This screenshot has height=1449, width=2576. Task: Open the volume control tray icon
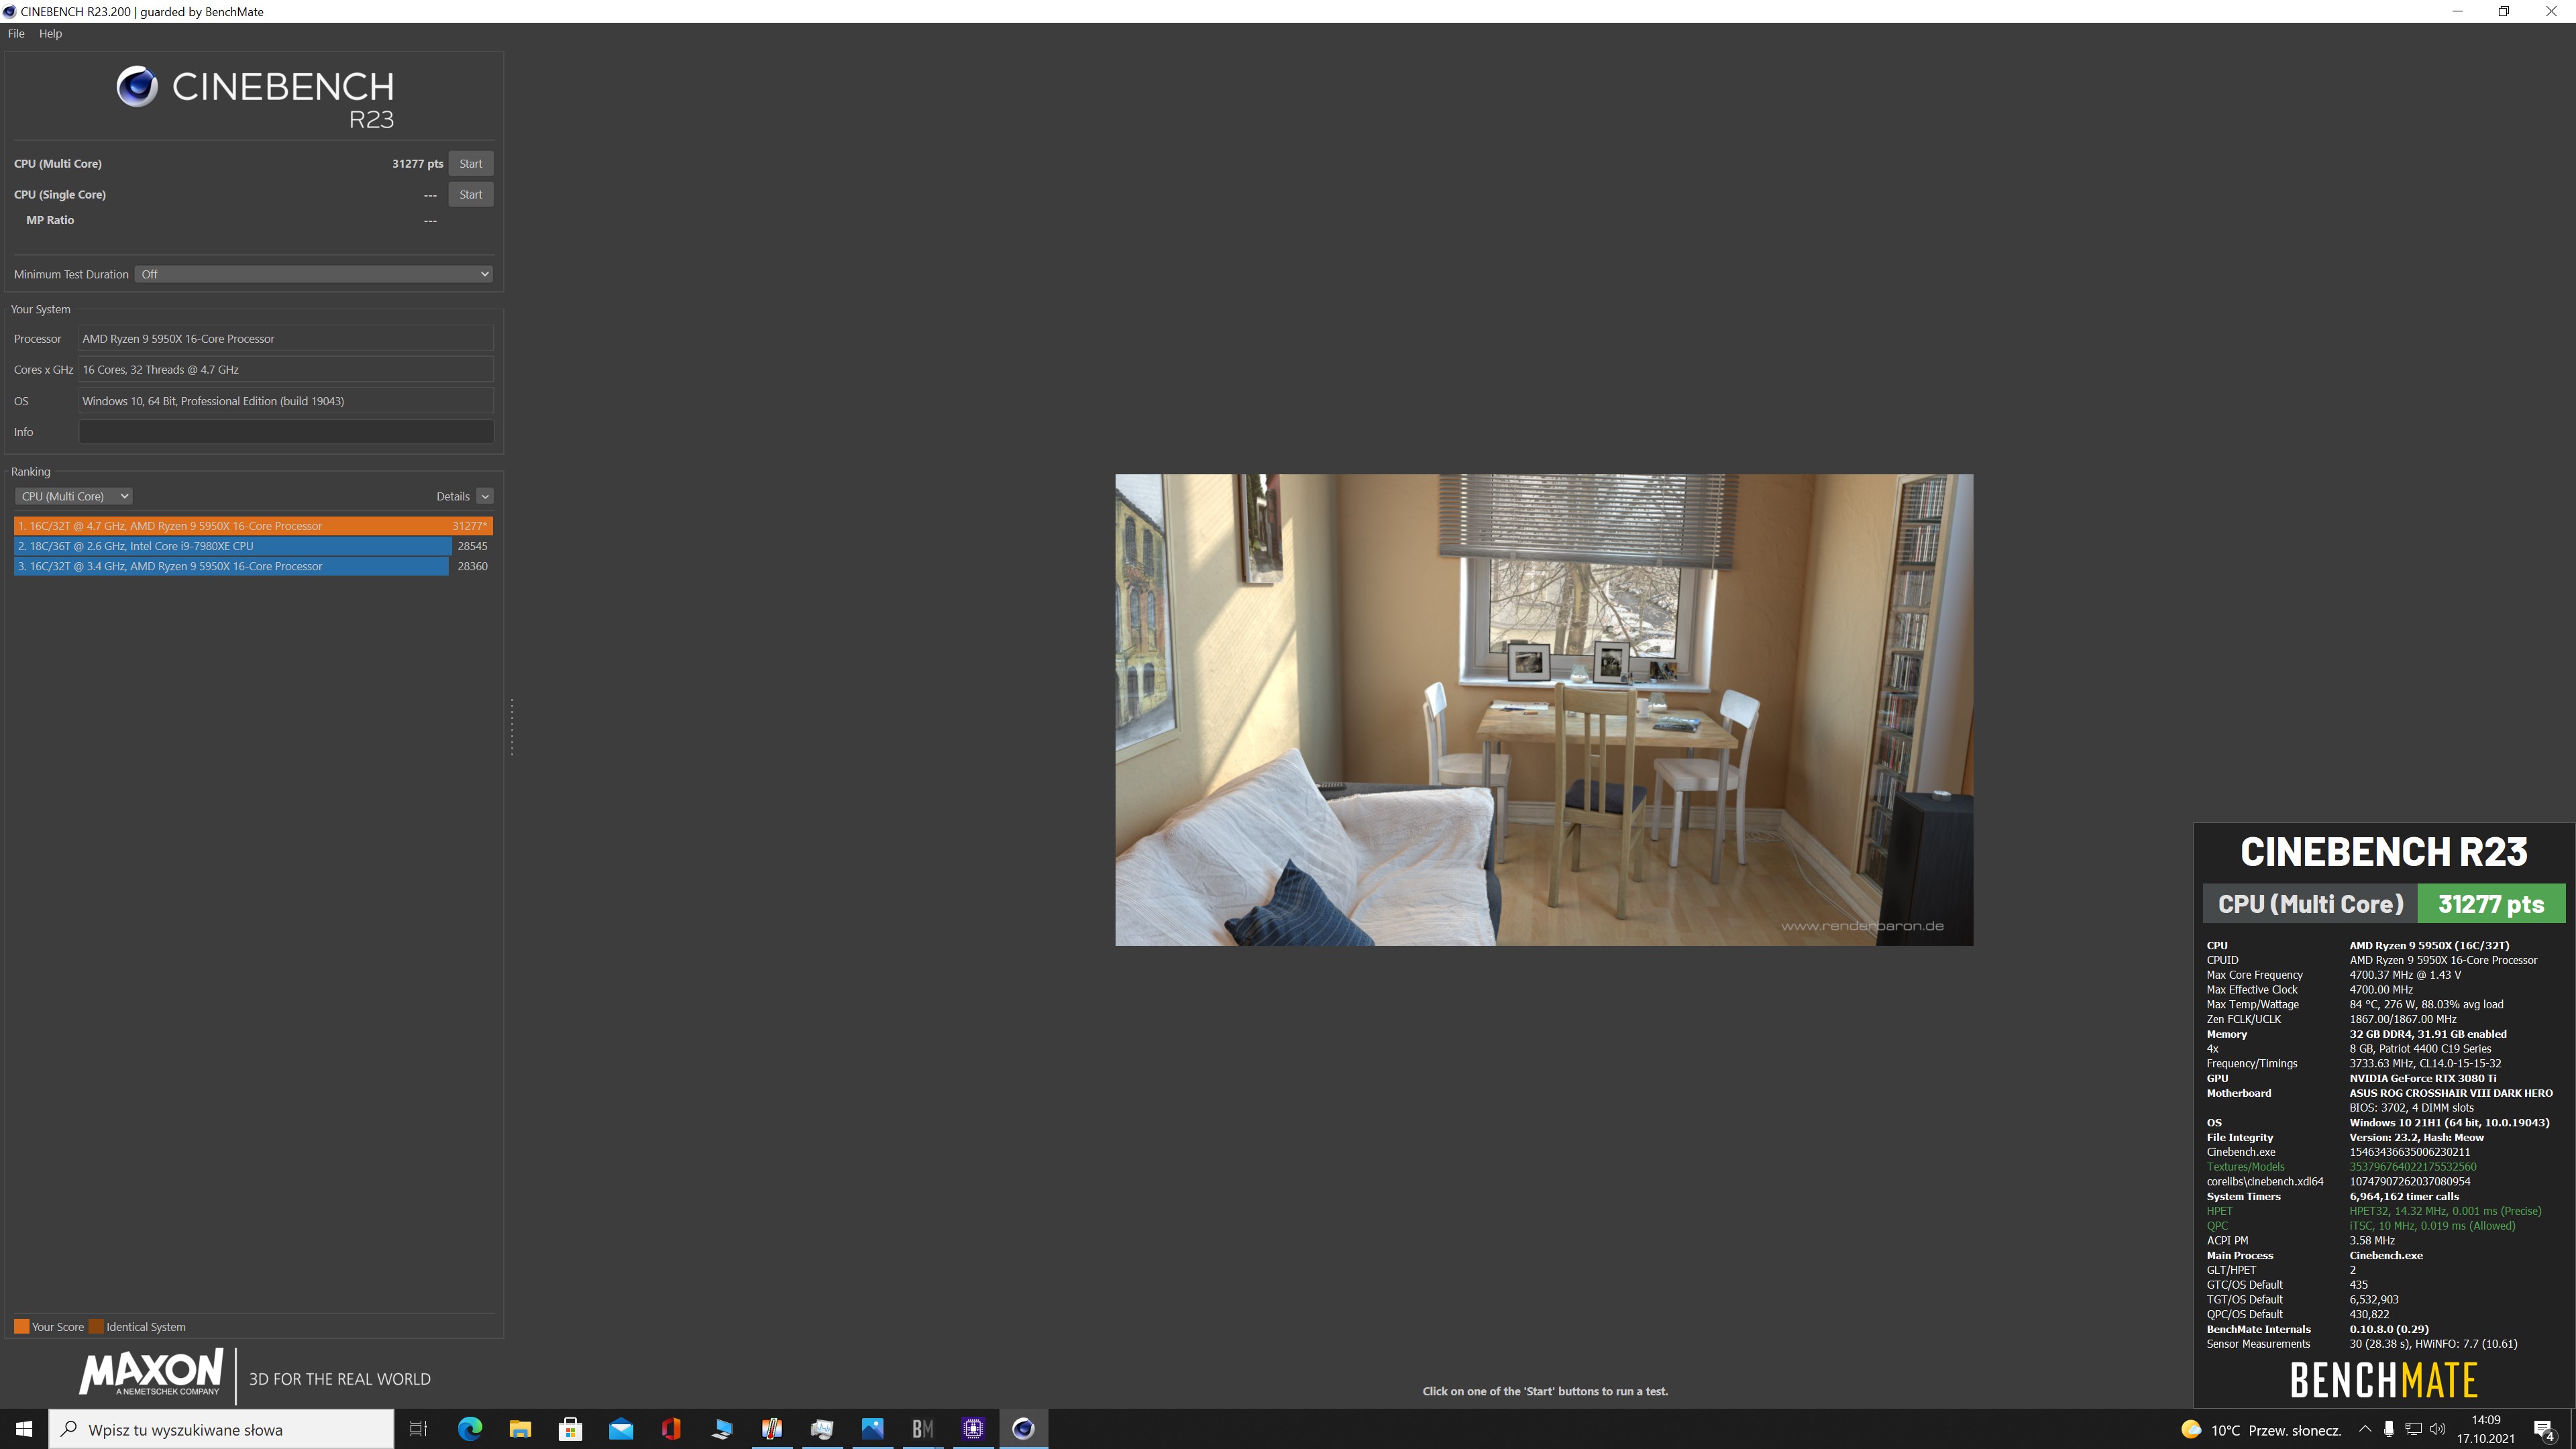tap(2438, 1429)
